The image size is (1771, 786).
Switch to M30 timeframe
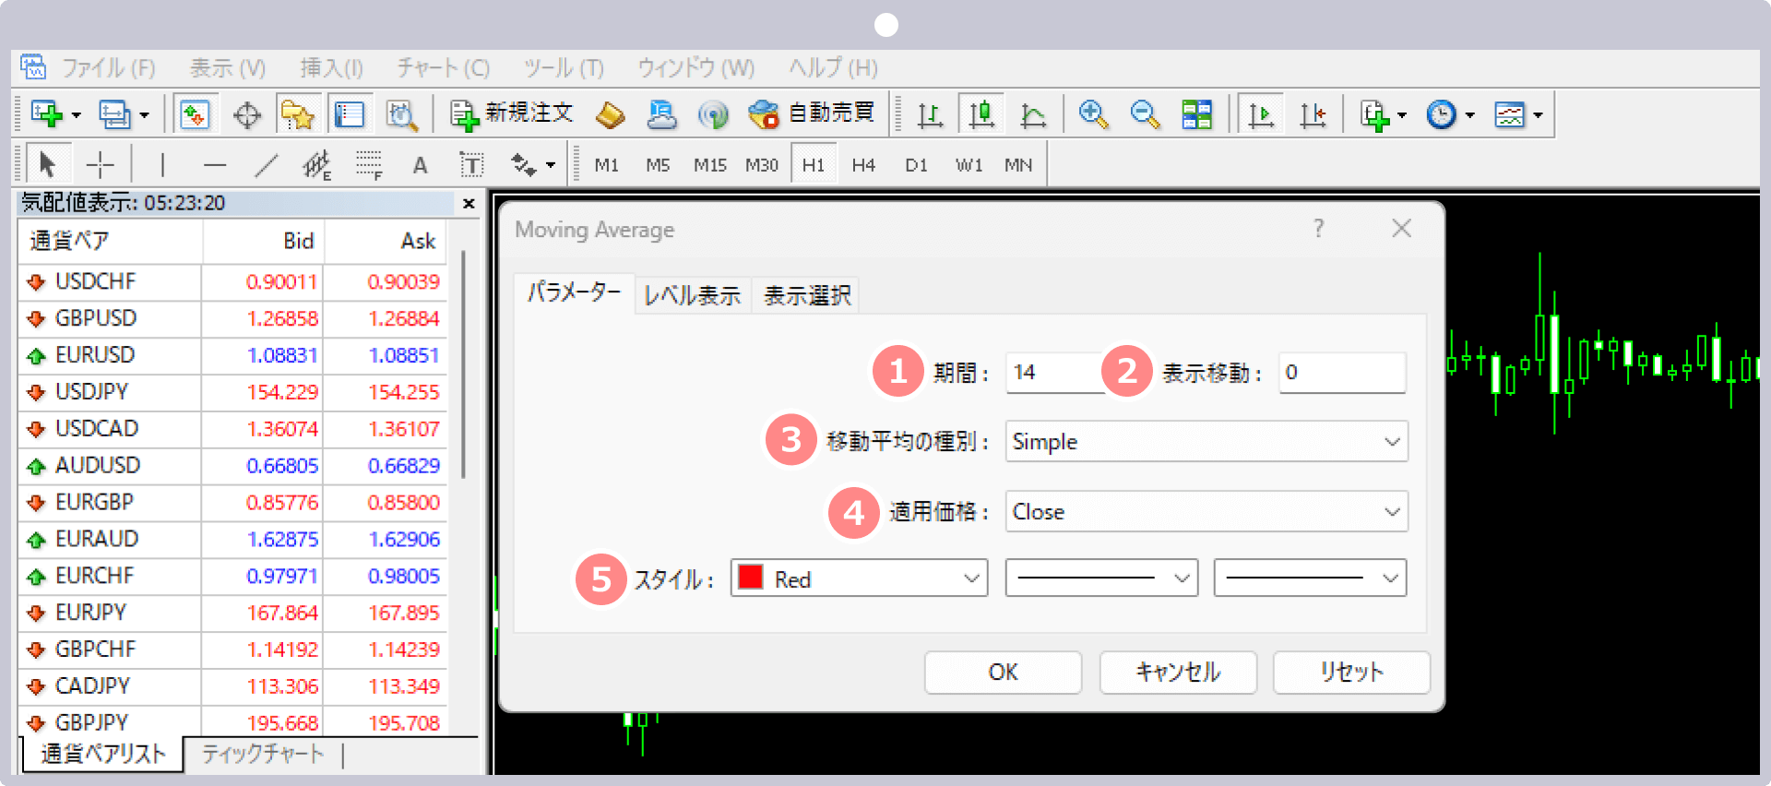[x=762, y=165]
